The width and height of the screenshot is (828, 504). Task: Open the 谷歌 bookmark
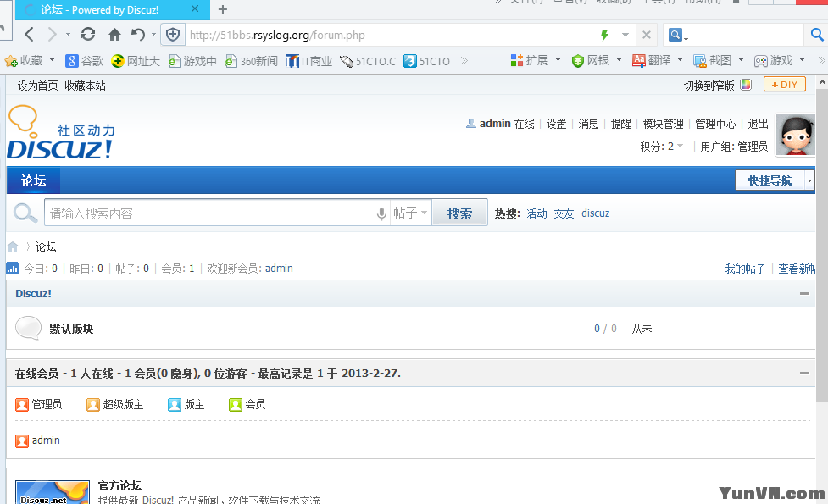coord(85,61)
